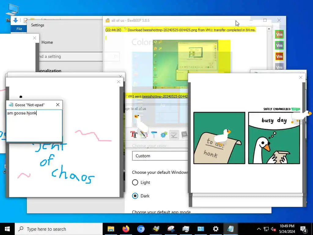Viewport: 313px width, 235px height.
Task: Click the first Vm user avatar in BeeBEEP
Action: tap(279, 34)
